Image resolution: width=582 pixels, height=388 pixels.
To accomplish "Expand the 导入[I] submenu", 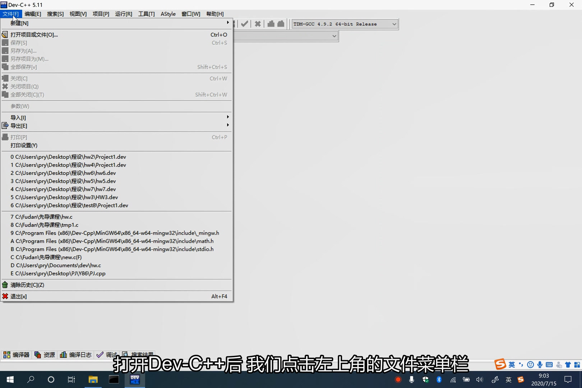I will 116,117.
